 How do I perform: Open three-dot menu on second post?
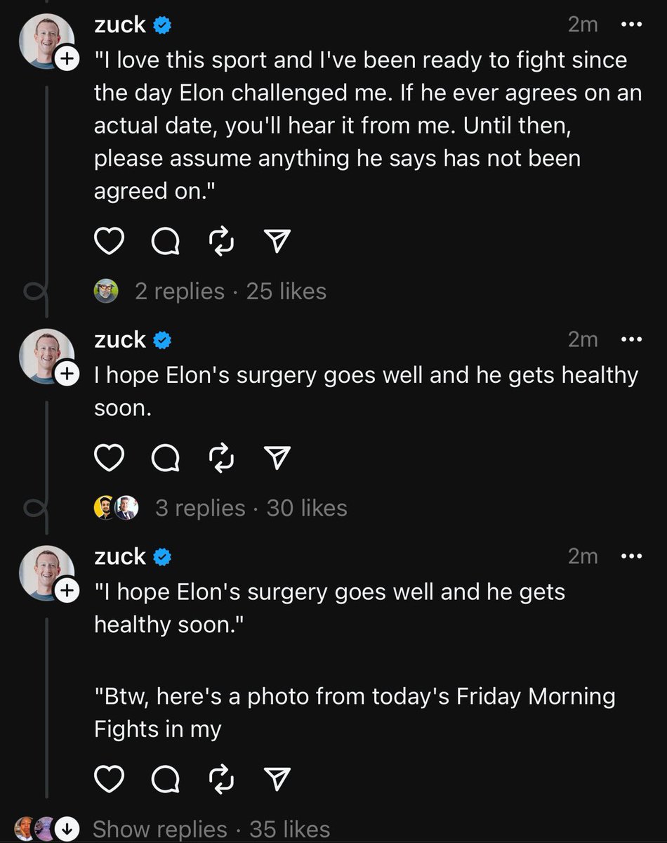coord(631,339)
